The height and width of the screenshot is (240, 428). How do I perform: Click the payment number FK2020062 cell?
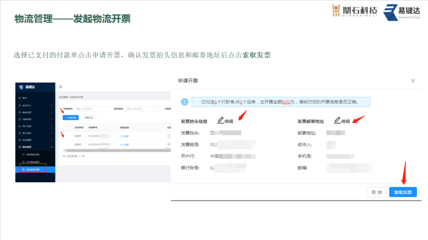pyautogui.click(x=99, y=136)
